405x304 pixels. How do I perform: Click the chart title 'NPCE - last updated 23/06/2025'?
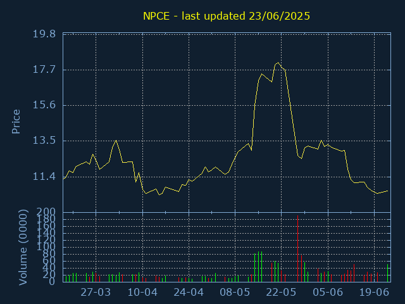tap(227, 16)
